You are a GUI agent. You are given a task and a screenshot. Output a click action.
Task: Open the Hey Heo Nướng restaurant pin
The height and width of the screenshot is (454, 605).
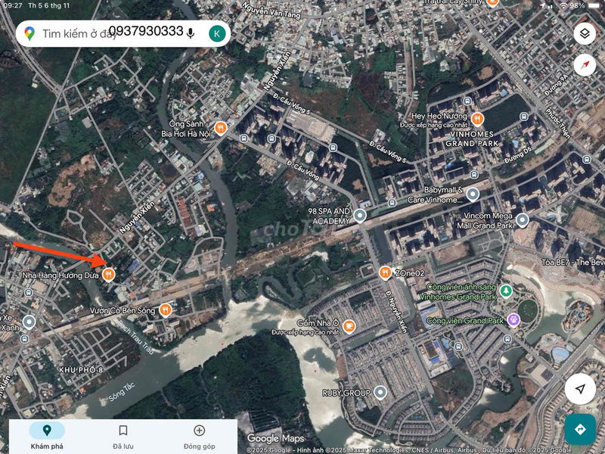pos(477,118)
